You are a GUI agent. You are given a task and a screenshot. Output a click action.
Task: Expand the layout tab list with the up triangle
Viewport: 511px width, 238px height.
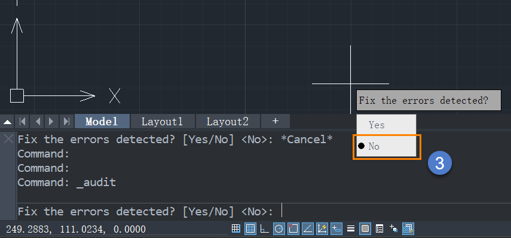point(8,122)
